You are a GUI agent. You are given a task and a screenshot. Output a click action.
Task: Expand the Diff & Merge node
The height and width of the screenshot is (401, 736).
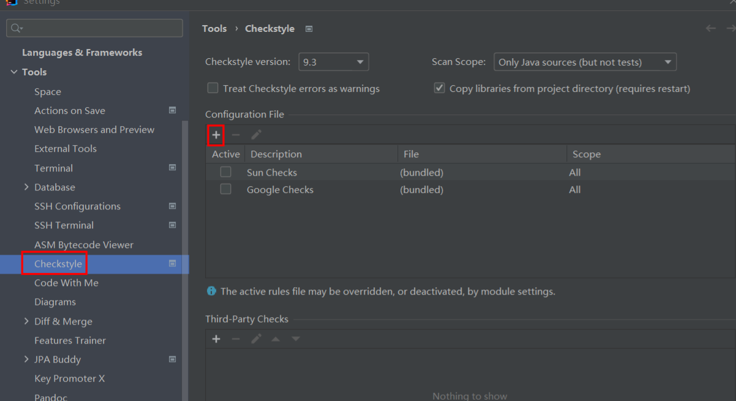[26, 321]
